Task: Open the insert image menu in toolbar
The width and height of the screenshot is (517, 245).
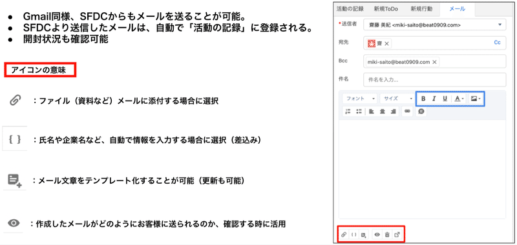Action: point(475,99)
